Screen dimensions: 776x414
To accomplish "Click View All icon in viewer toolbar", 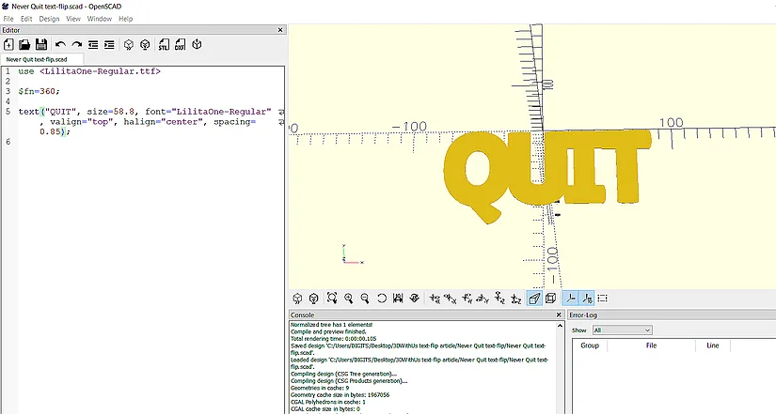I will coord(332,299).
